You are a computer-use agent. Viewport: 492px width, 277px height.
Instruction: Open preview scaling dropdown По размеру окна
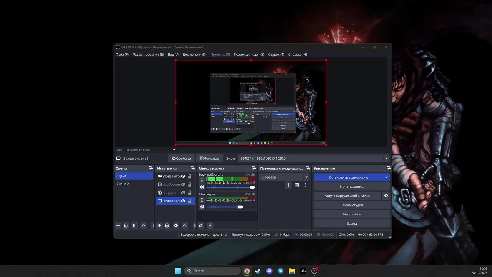tap(174, 150)
